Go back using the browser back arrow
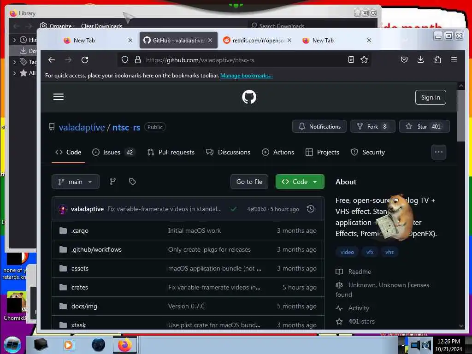 pos(52,60)
